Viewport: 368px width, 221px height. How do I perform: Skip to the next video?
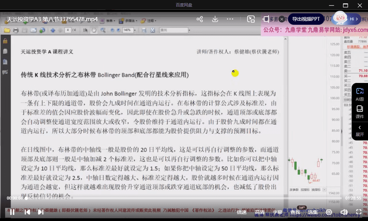pyautogui.click(x=41, y=212)
